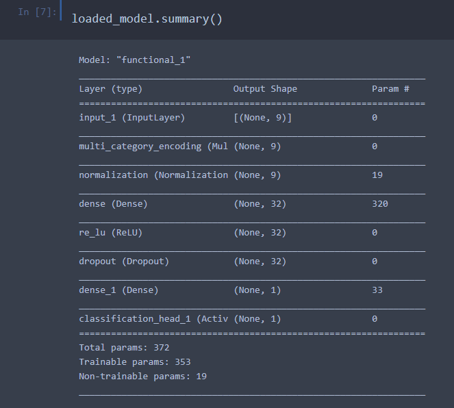Image resolution: width=454 pixels, height=408 pixels.
Task: Click the (None, 1) shape of classification_head_1
Action: click(x=257, y=319)
